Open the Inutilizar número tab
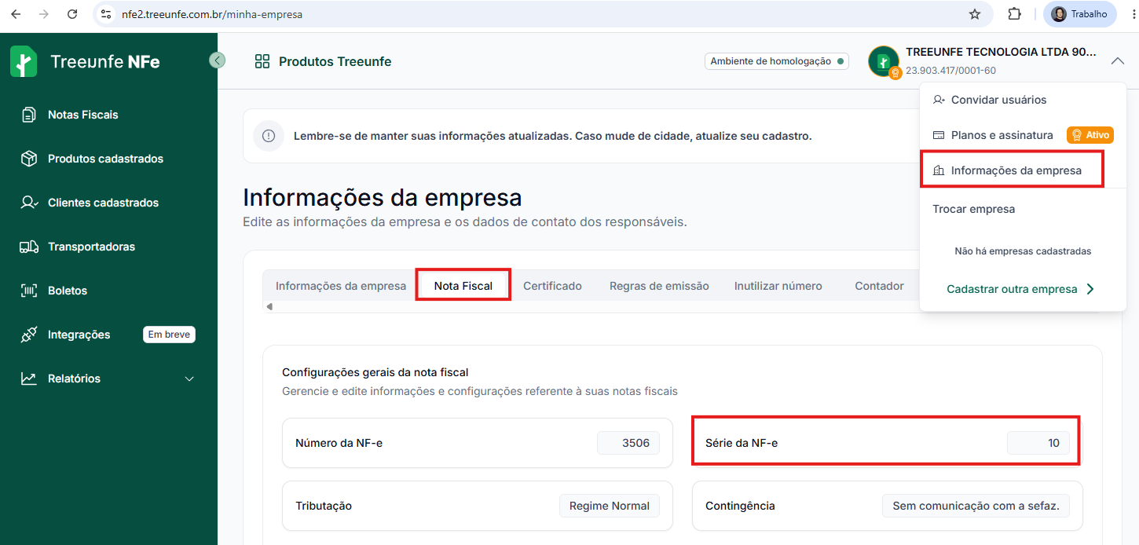Viewport: 1139px width, 545px height. pos(778,286)
